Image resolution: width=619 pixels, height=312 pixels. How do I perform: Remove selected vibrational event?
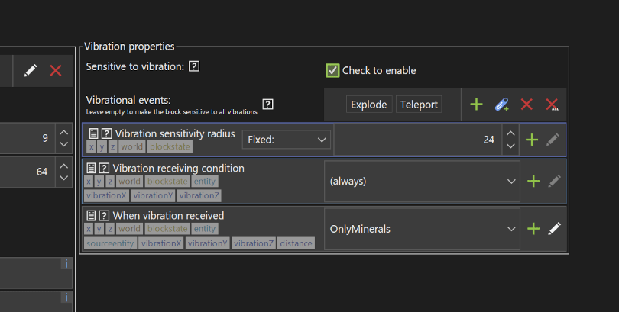coord(527,105)
